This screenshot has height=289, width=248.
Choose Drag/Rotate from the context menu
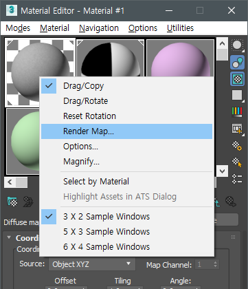click(x=126, y=101)
